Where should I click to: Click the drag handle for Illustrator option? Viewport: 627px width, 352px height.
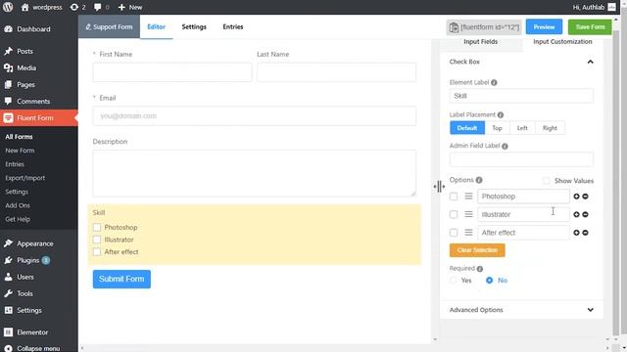pyautogui.click(x=468, y=214)
